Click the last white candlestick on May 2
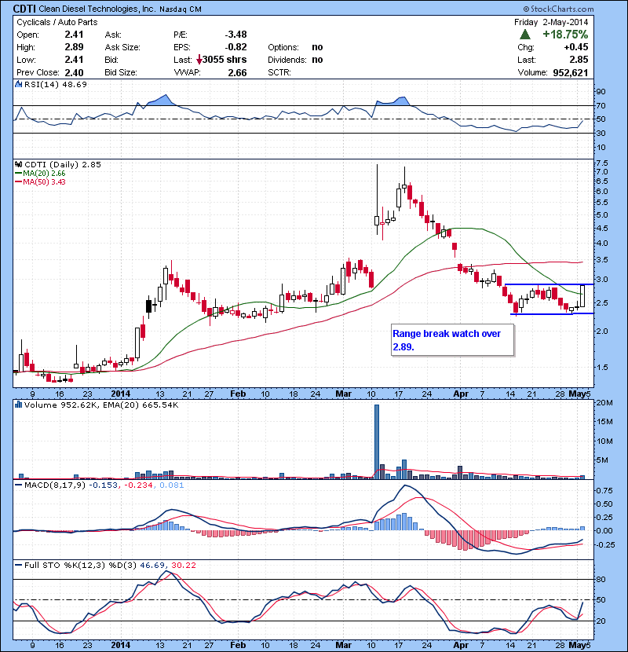628x652 pixels. (x=582, y=296)
